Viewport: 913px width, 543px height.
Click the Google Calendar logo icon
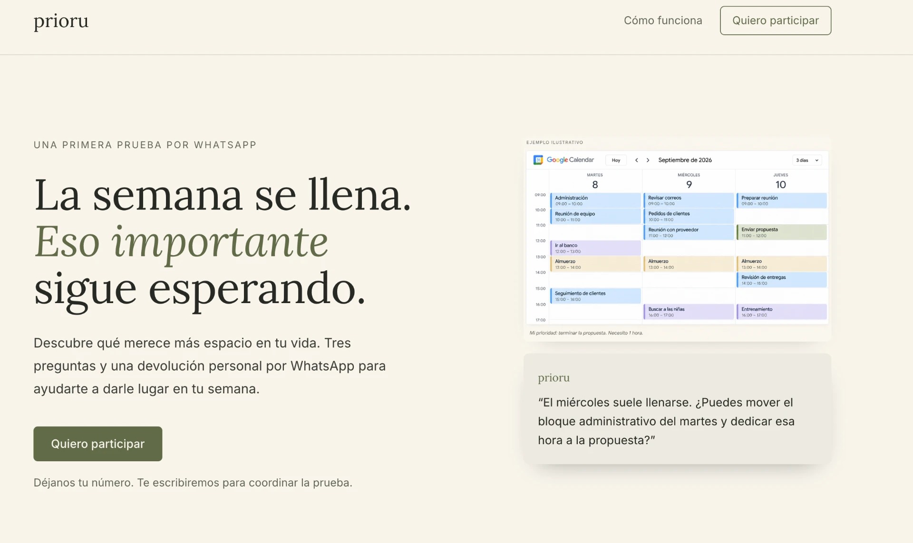[538, 160]
